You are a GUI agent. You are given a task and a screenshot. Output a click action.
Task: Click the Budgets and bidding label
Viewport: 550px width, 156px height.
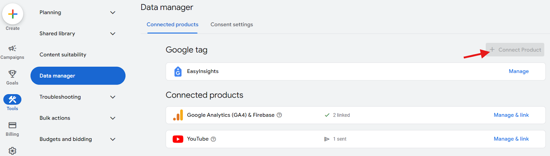pyautogui.click(x=66, y=139)
